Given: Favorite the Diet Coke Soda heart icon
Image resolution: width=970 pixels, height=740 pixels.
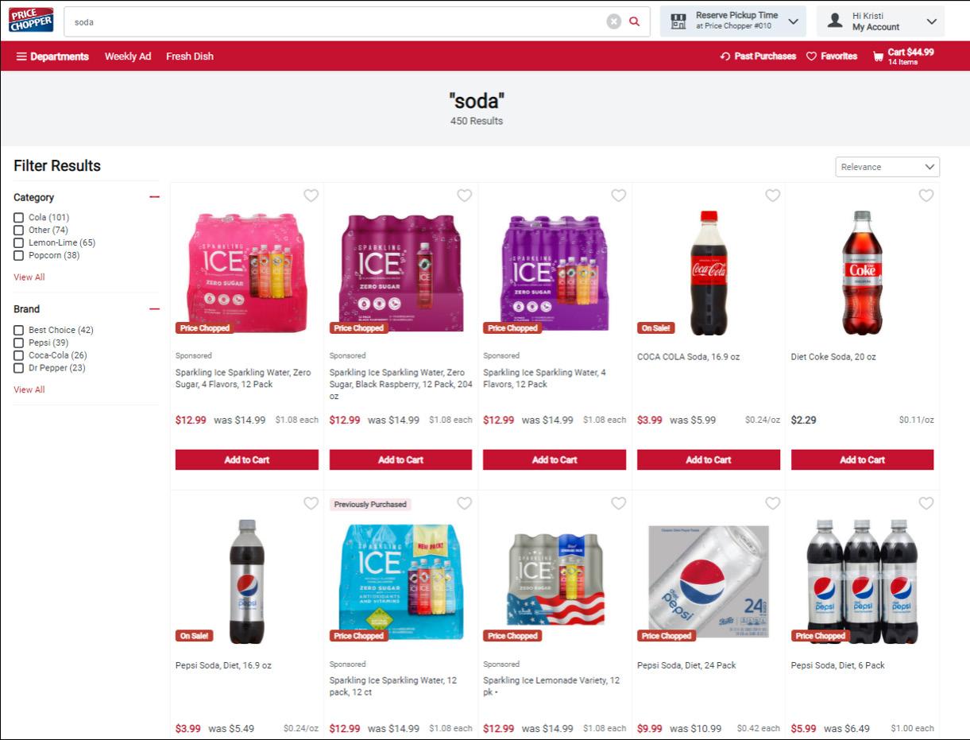Looking at the screenshot, I should pos(926,196).
